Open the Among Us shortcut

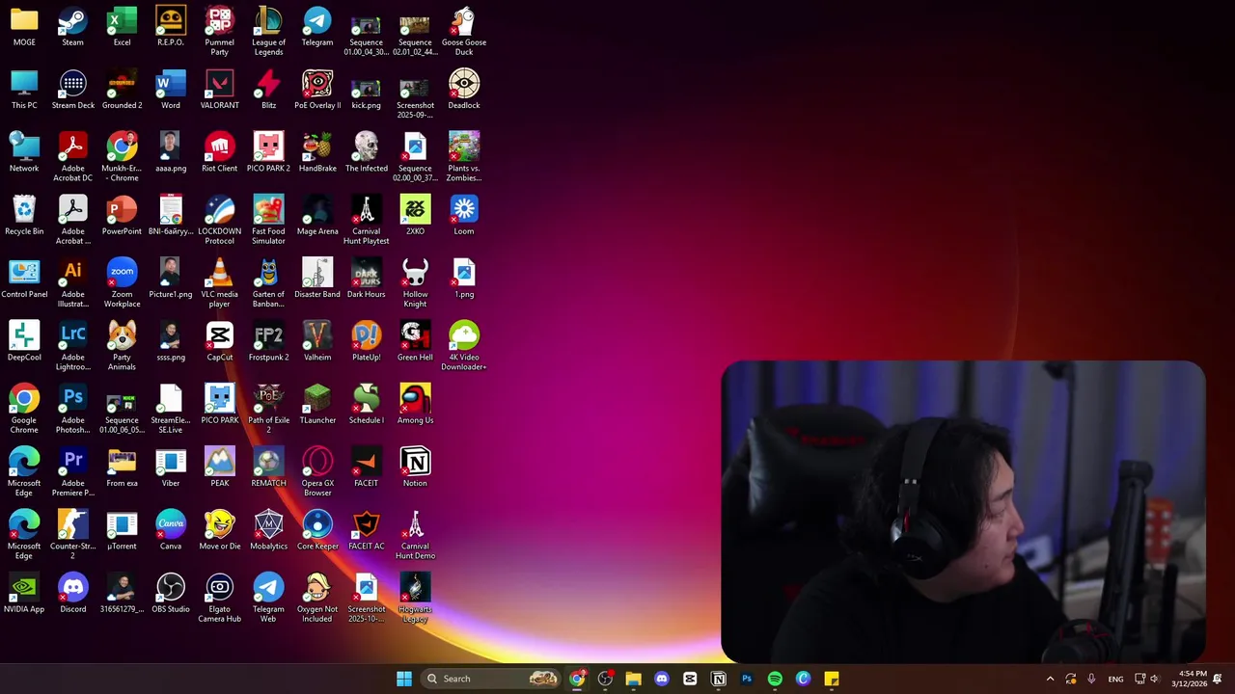click(415, 405)
